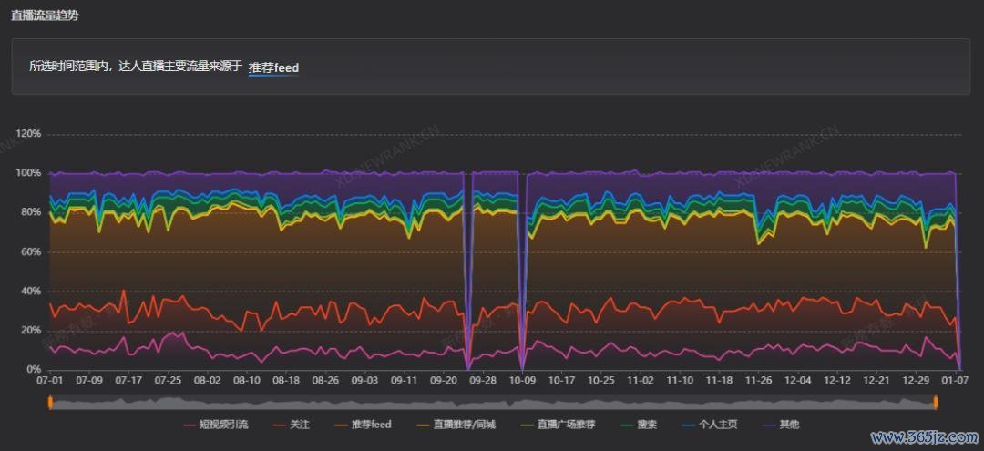Image resolution: width=984 pixels, height=451 pixels.
Task: Click the 所选时间范围内 summary text
Action: click(x=135, y=67)
